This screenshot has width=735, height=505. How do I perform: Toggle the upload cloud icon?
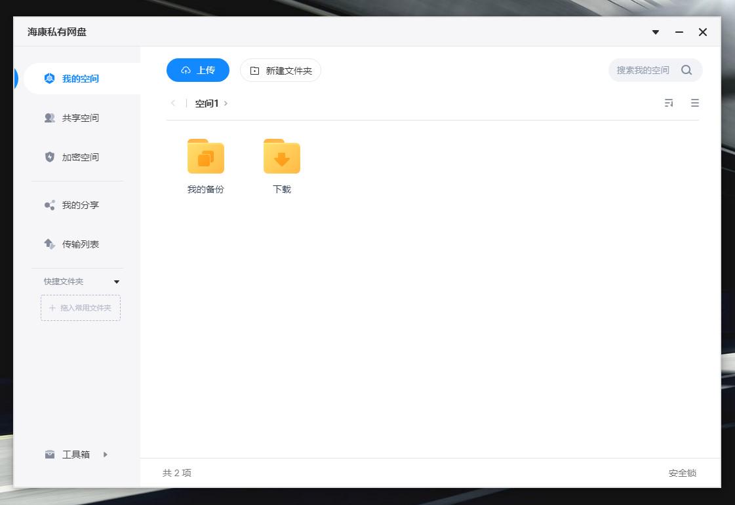(x=187, y=70)
